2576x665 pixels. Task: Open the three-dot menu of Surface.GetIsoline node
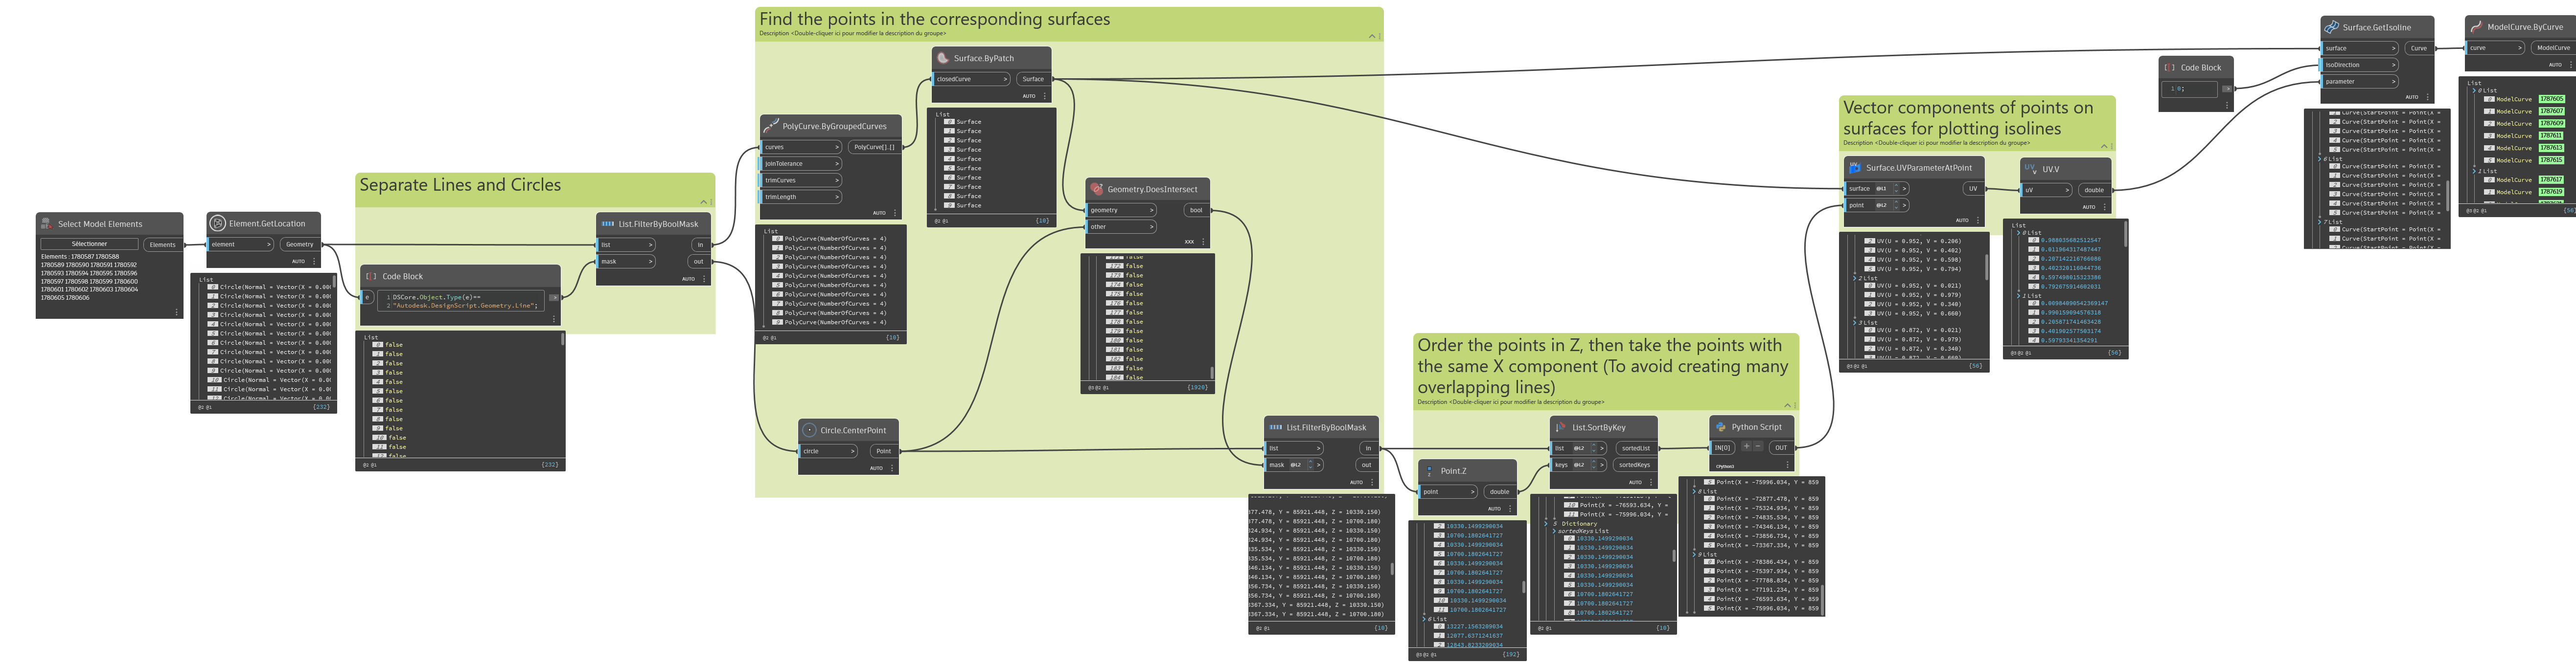2427,97
